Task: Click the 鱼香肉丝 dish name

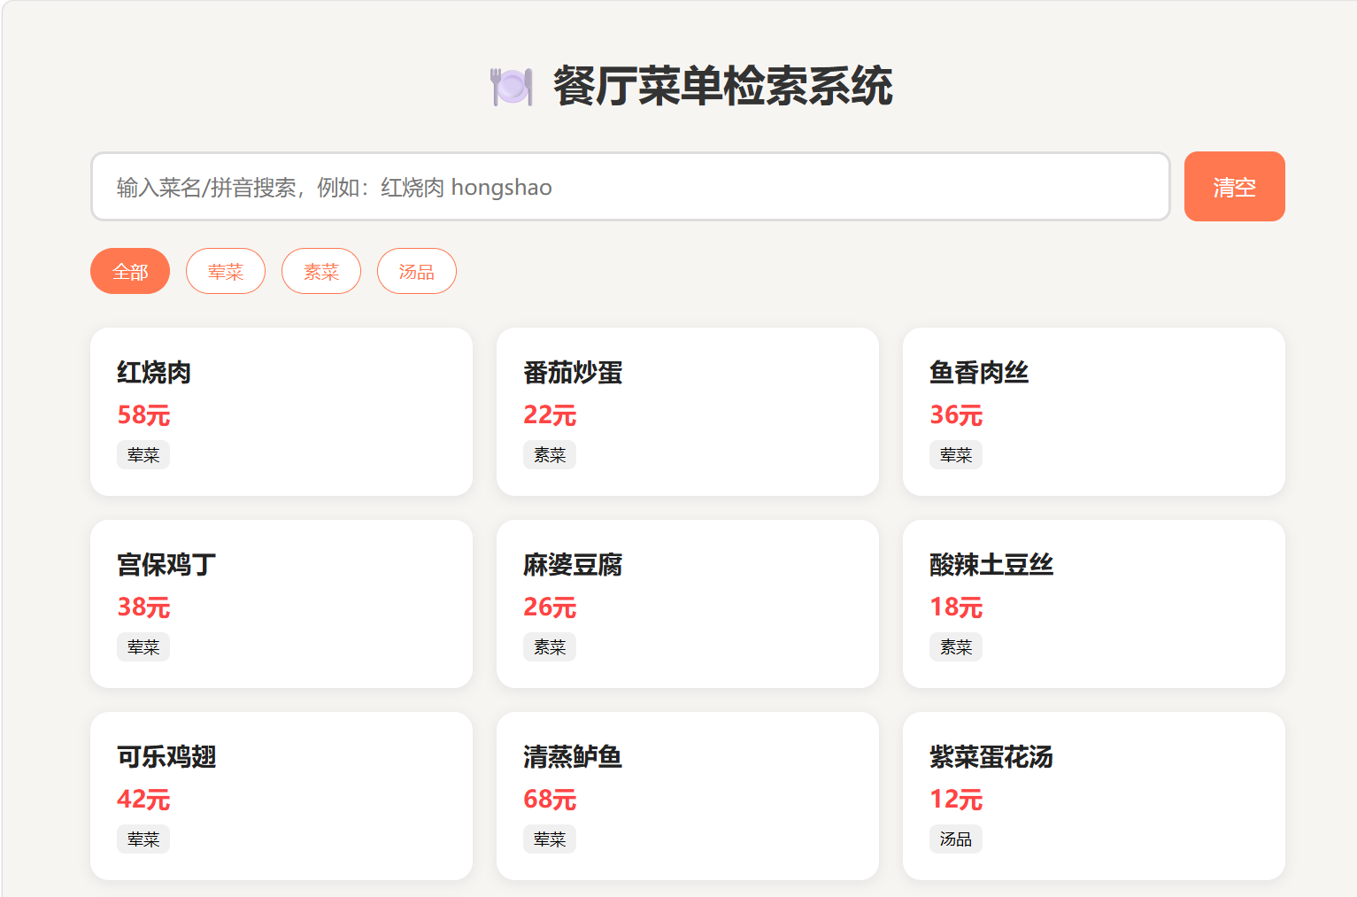Action: point(979,373)
